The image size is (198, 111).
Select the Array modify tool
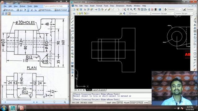click(x=195, y=31)
